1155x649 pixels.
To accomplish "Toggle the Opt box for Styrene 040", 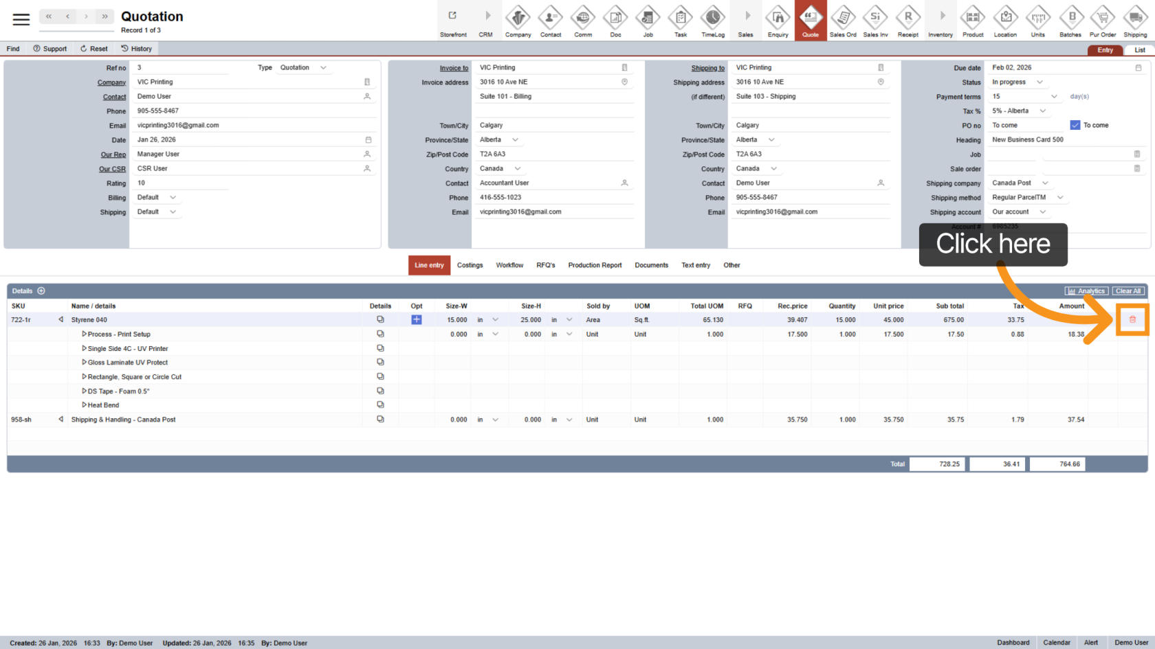I will pyautogui.click(x=417, y=320).
